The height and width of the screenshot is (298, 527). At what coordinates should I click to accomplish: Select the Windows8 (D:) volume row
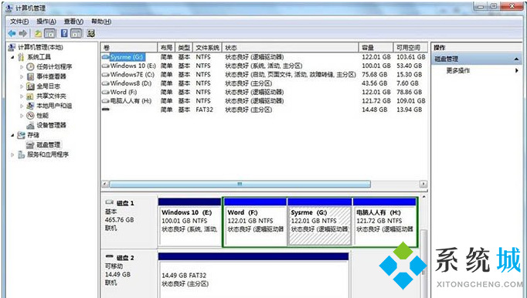click(264, 83)
